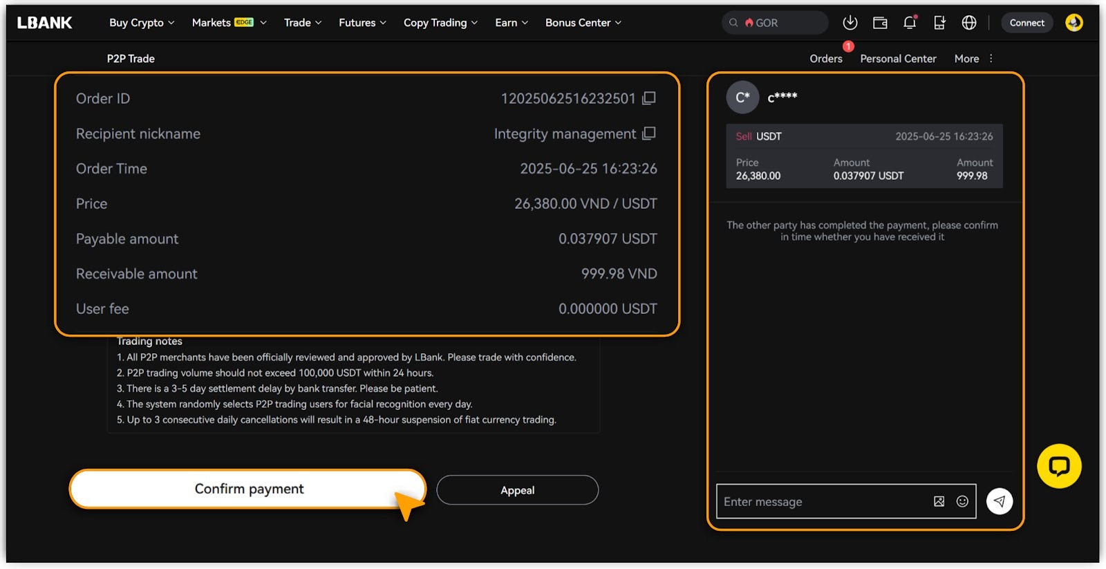Attach an image to chat message

939,501
